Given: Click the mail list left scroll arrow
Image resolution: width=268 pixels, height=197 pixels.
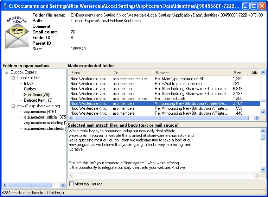Looking at the screenshot, I should pos(71,118).
